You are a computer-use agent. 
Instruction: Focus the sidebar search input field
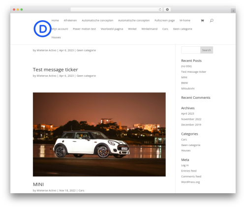tap(191, 50)
